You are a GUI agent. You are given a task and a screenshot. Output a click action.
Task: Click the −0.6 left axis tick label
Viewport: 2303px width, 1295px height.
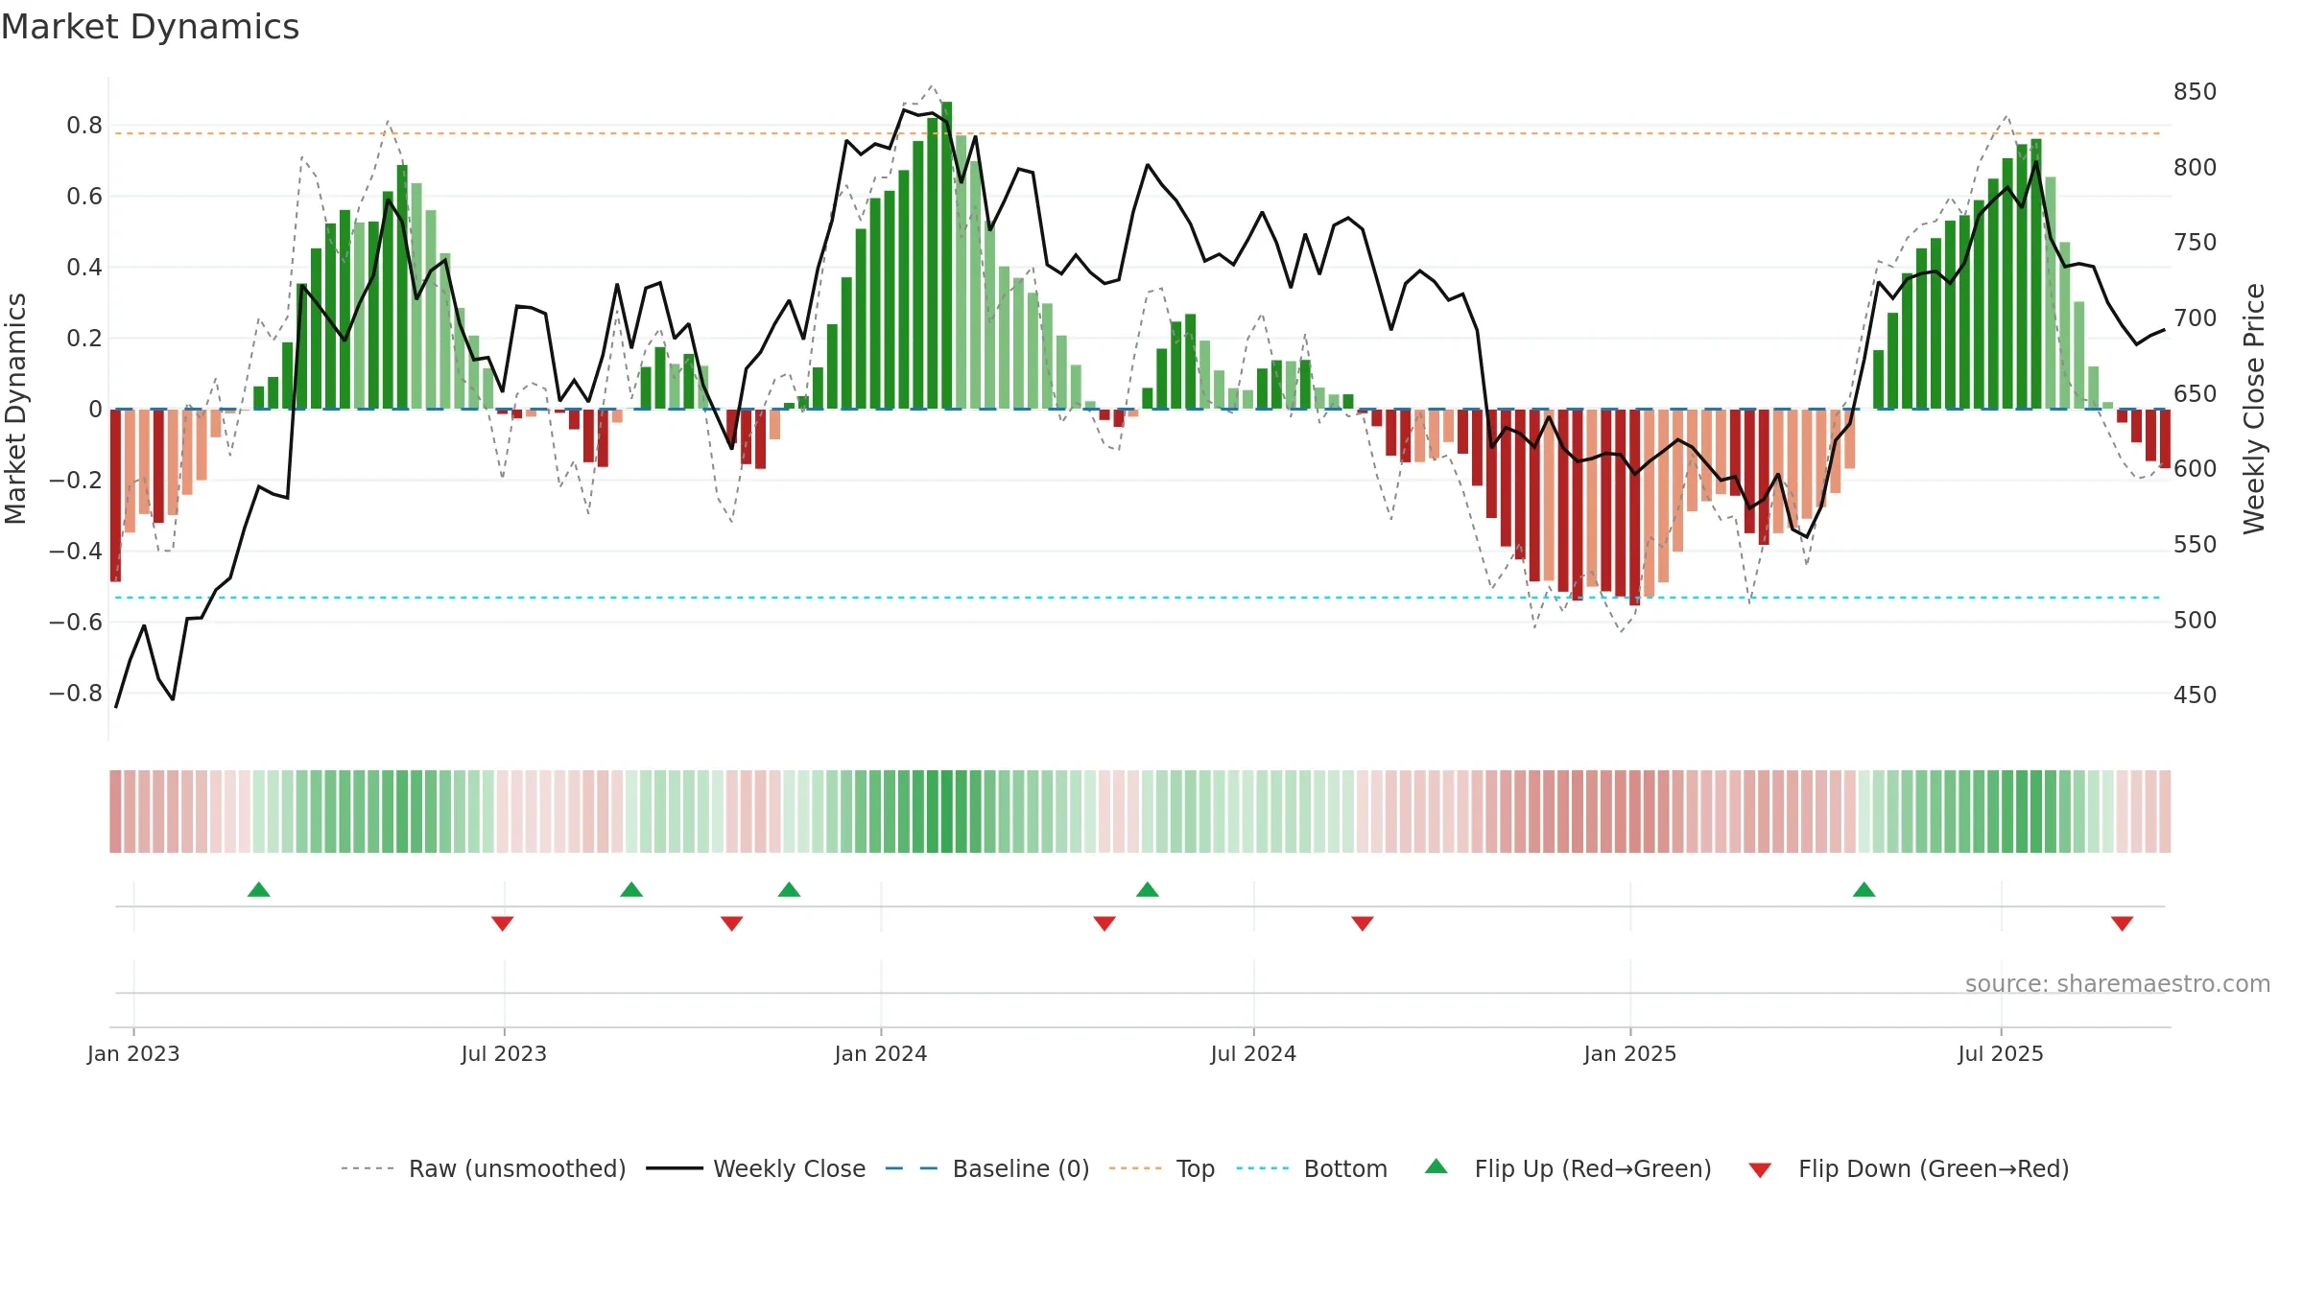pos(76,623)
